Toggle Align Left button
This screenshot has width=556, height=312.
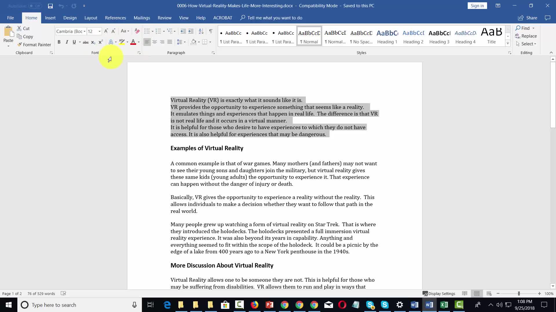(147, 42)
